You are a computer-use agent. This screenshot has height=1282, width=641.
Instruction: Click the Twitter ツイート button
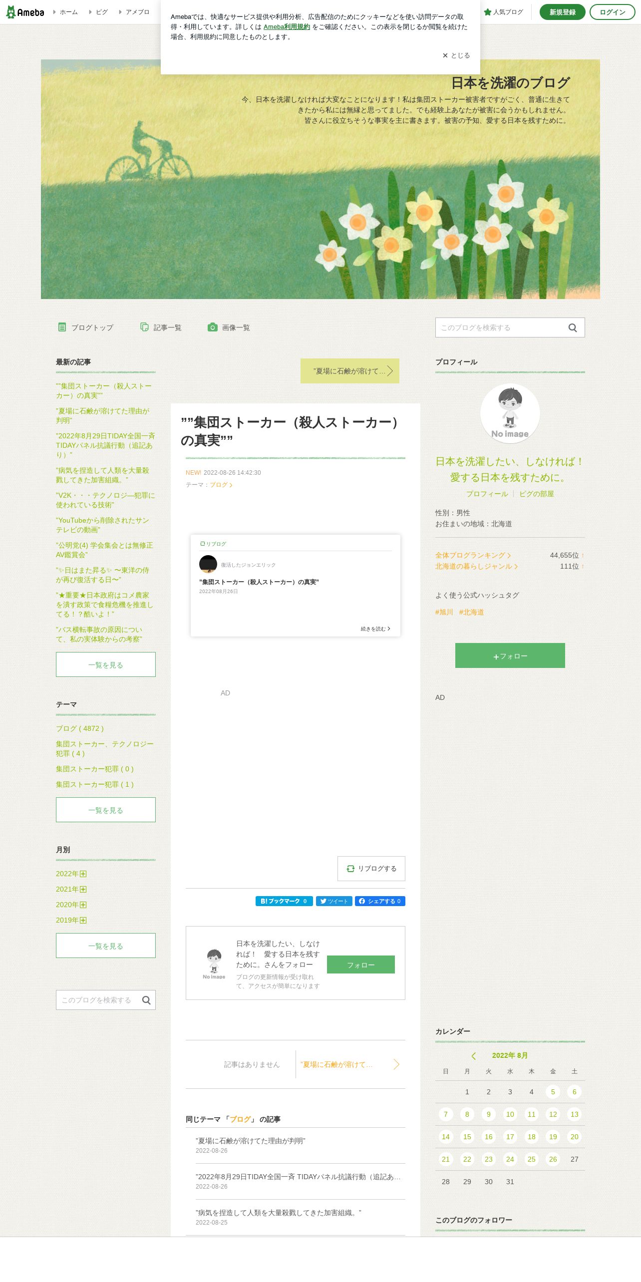[x=334, y=901]
